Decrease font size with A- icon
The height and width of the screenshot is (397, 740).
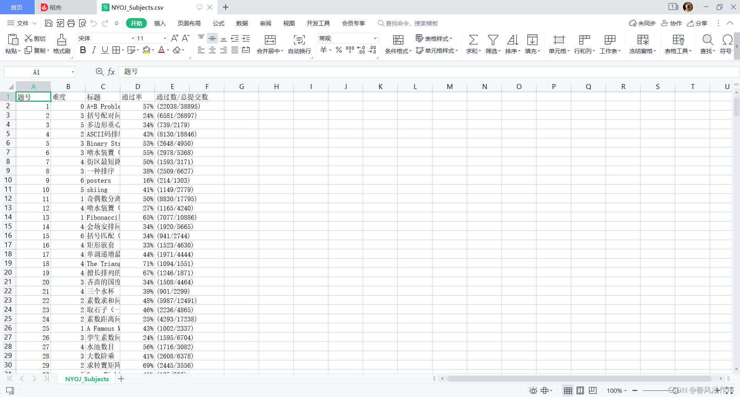[x=185, y=38]
